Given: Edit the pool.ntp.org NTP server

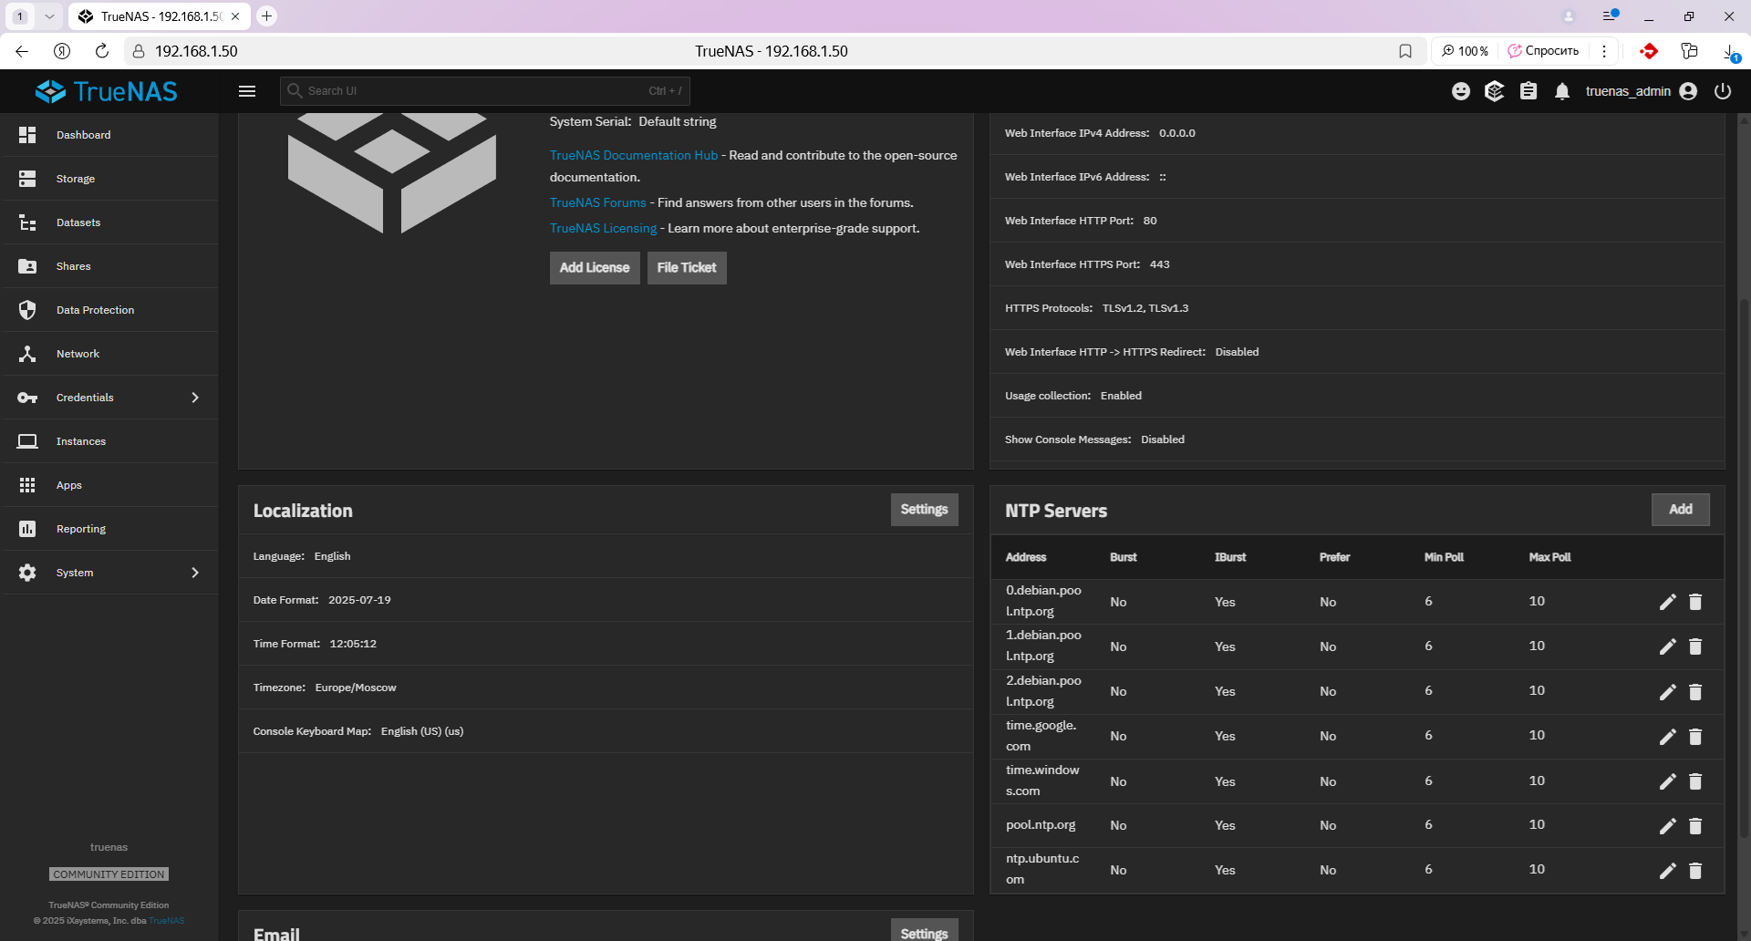Looking at the screenshot, I should click(1668, 826).
